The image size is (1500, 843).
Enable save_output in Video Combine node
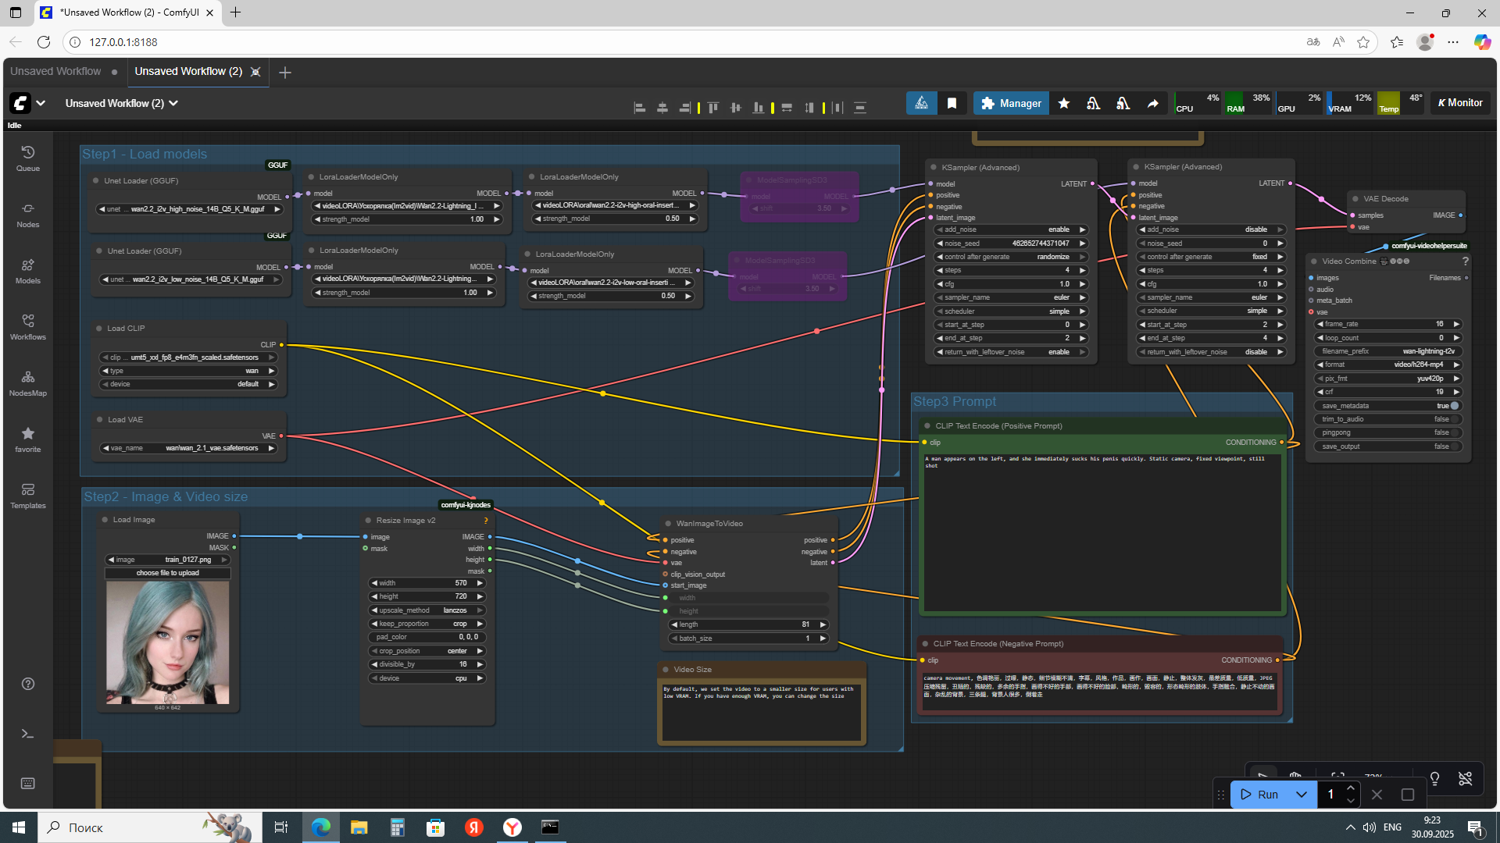(x=1454, y=446)
